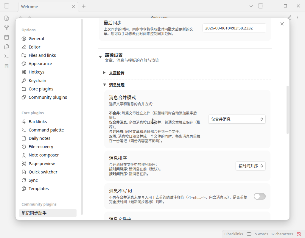
Task: Click the 最后同步 heading text
Action: click(x=112, y=23)
